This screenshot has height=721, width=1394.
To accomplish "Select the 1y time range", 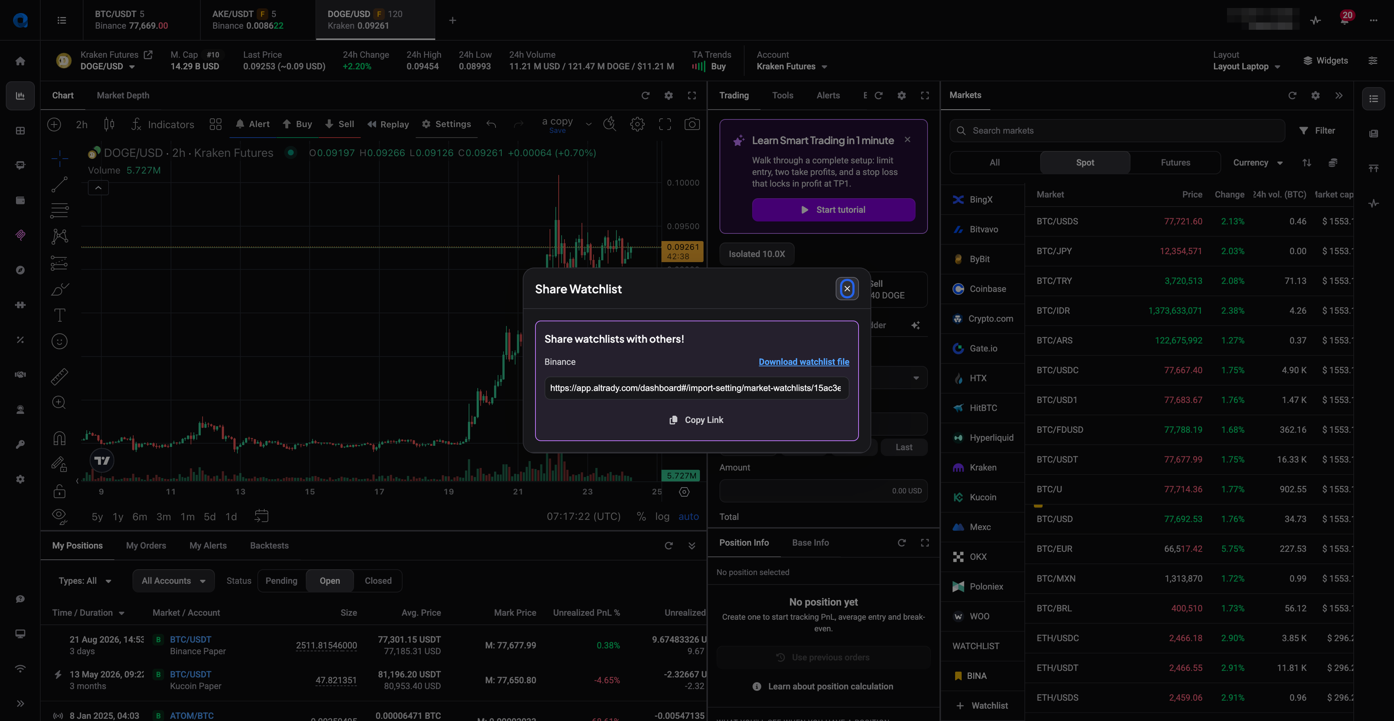I will click(x=118, y=517).
